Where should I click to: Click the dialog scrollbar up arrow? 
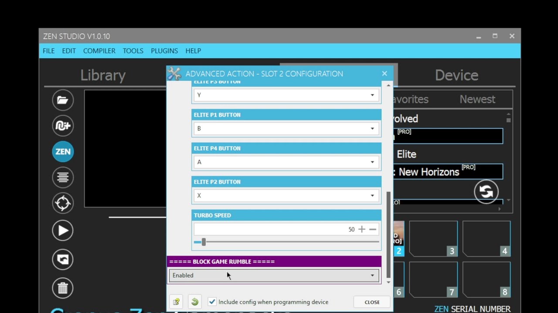click(x=388, y=85)
